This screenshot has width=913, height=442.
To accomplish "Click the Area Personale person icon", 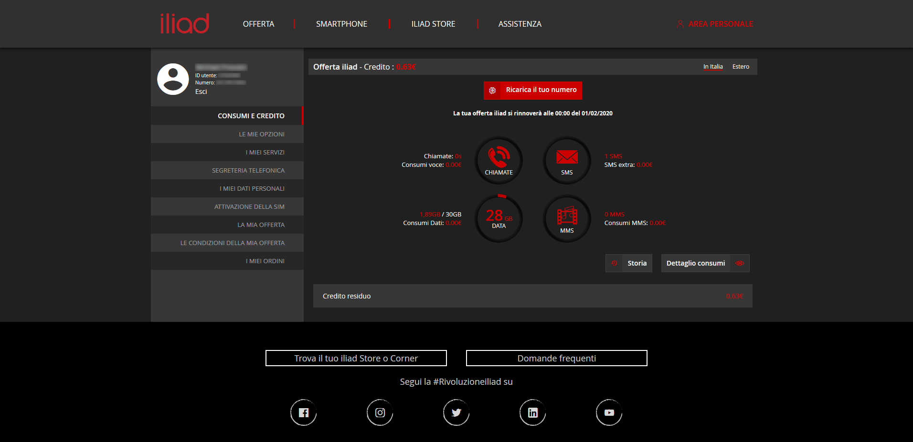I will (680, 24).
